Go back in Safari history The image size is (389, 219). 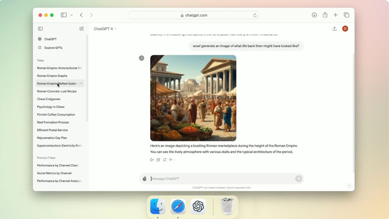click(81, 15)
